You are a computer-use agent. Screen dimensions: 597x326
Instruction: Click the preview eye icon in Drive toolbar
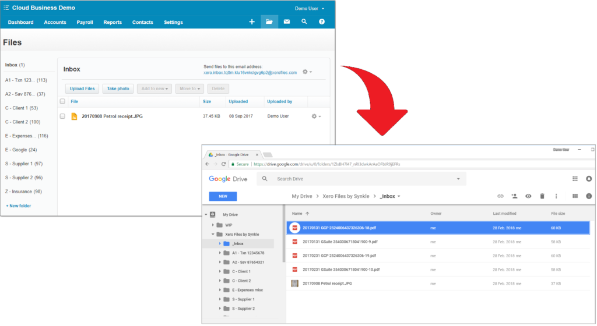click(528, 196)
